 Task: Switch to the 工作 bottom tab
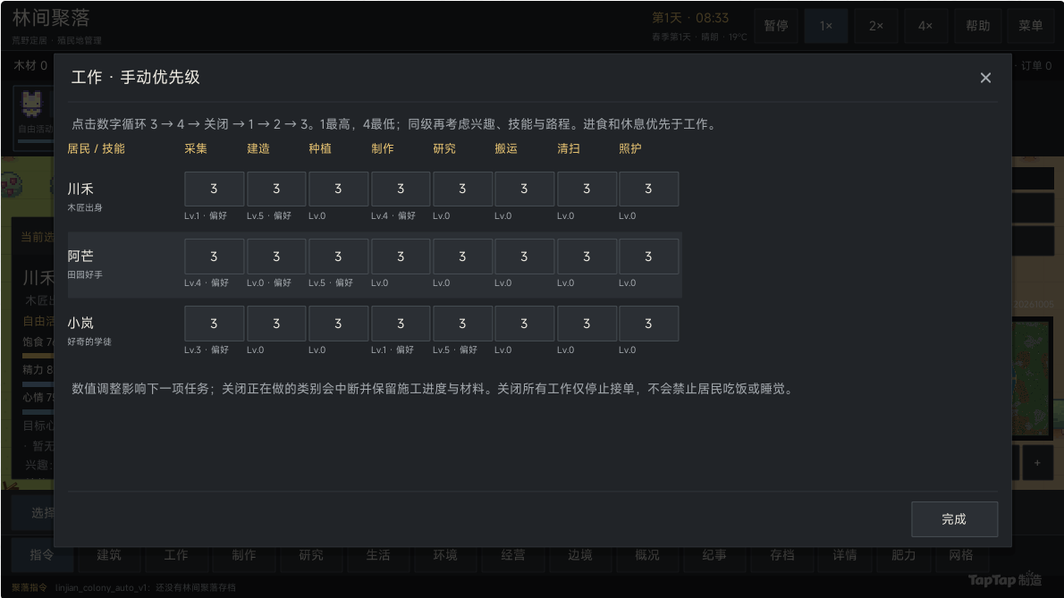176,555
